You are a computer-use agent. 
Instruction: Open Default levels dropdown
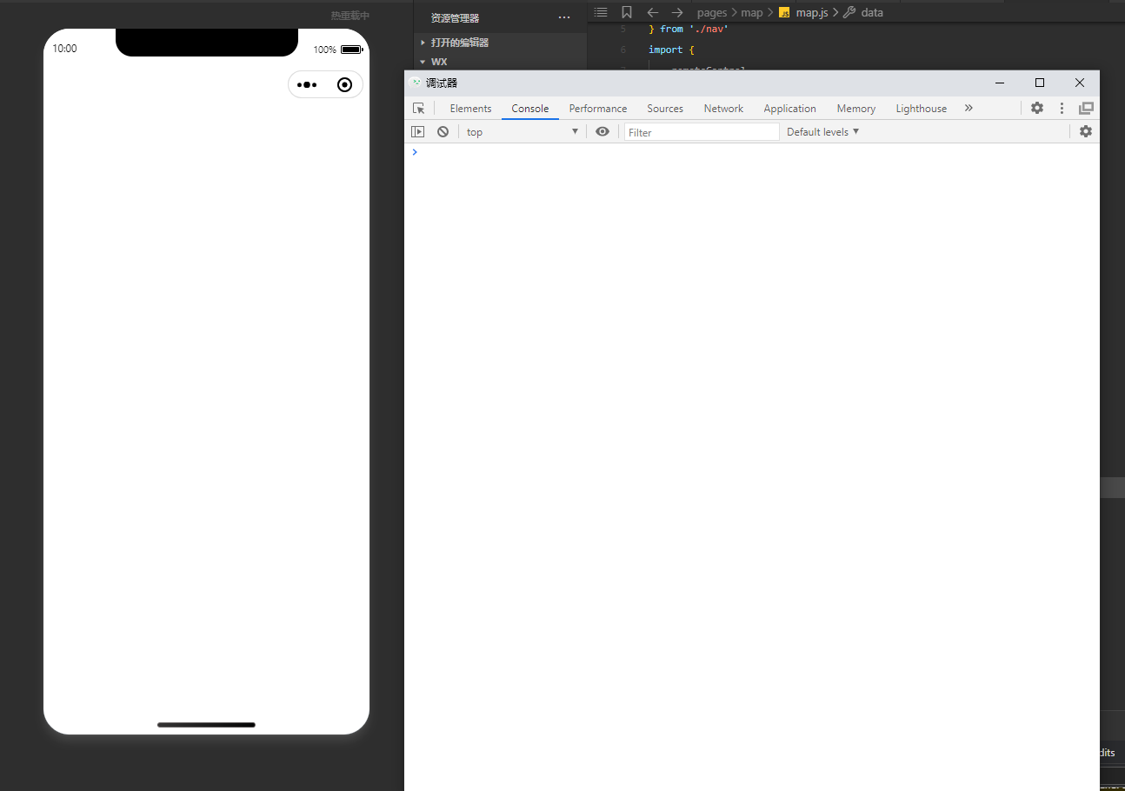pos(823,132)
